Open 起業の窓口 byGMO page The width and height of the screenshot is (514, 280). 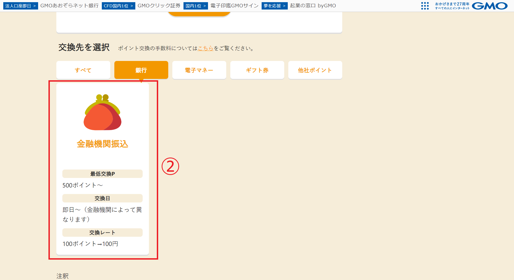pyautogui.click(x=312, y=5)
